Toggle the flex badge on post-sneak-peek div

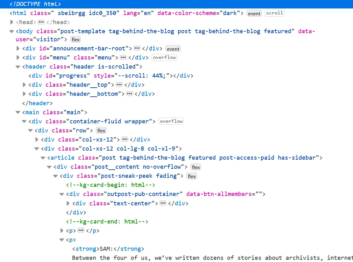point(191,176)
